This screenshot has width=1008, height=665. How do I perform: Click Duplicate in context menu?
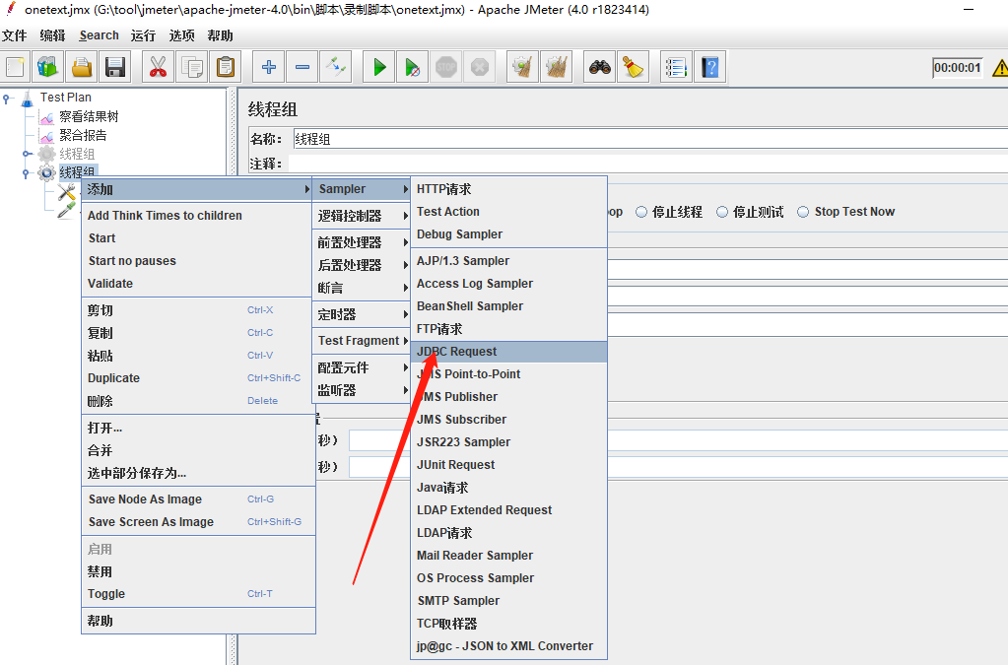tap(197, 378)
